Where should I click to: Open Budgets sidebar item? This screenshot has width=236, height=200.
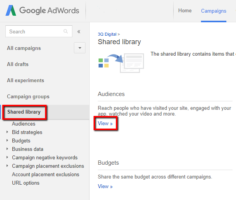[21, 140]
